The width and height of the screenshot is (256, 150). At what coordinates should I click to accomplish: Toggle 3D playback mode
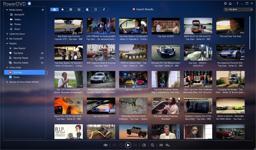point(161,145)
